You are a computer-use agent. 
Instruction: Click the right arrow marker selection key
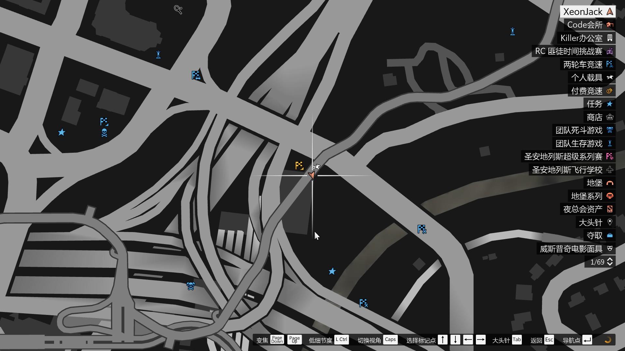point(481,340)
